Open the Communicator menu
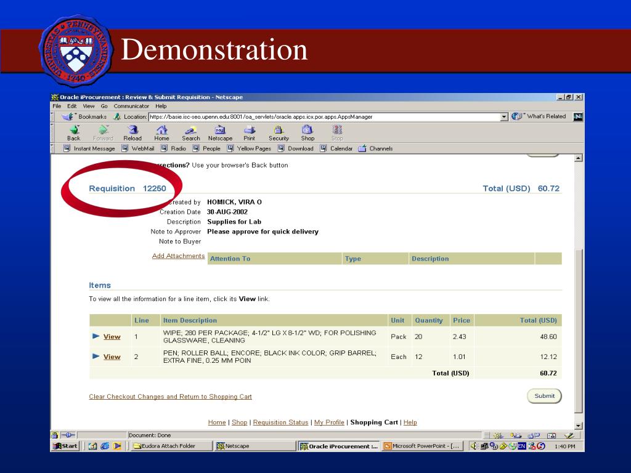631x473 pixels. [x=131, y=106]
